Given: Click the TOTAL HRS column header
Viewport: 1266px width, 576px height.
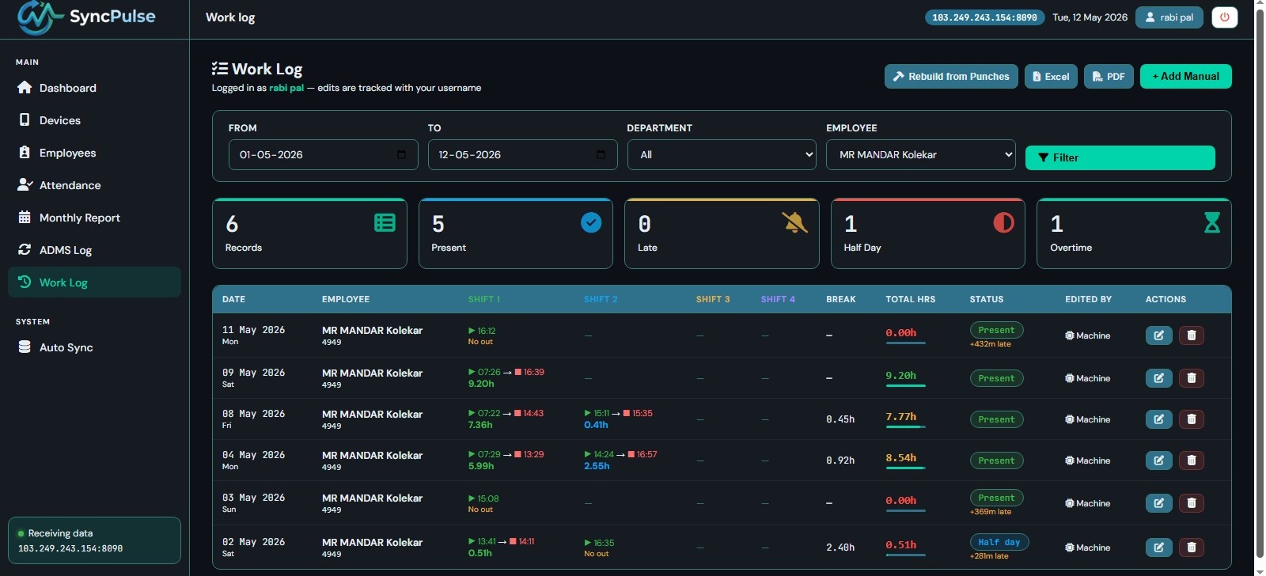Looking at the screenshot, I should click(x=910, y=299).
